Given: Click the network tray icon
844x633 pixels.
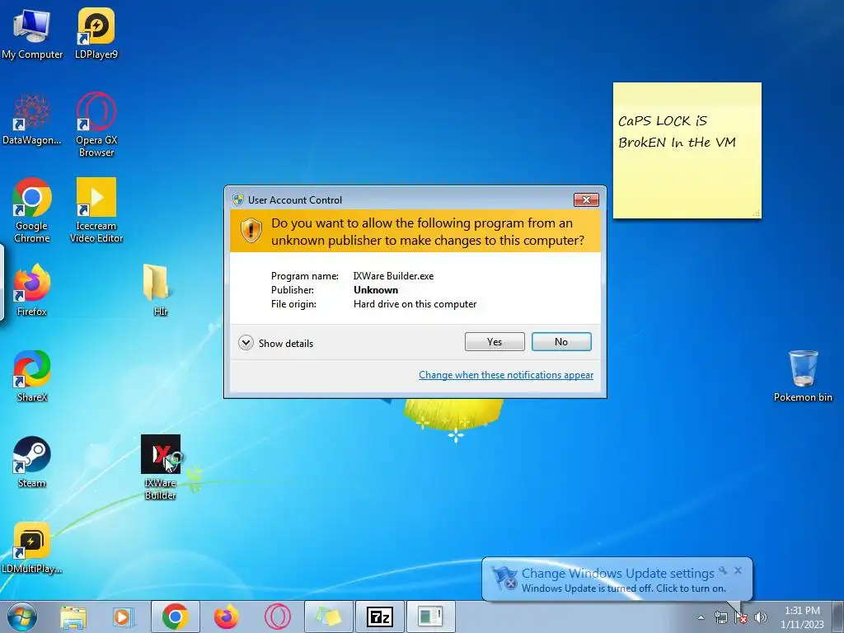Looking at the screenshot, I should [x=720, y=617].
